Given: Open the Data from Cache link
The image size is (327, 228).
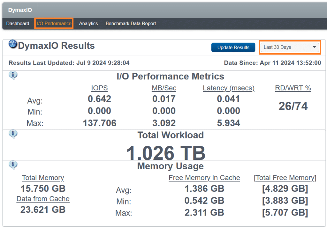Looking at the screenshot, I should click(43, 199).
